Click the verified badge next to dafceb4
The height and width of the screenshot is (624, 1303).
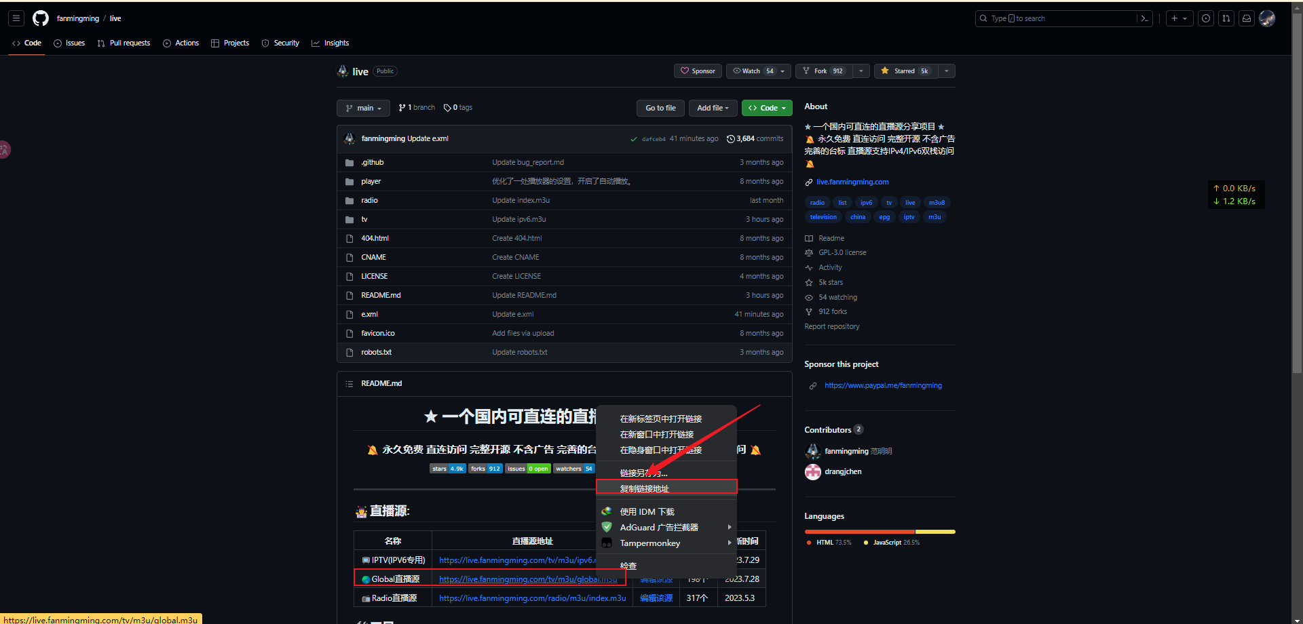click(632, 138)
